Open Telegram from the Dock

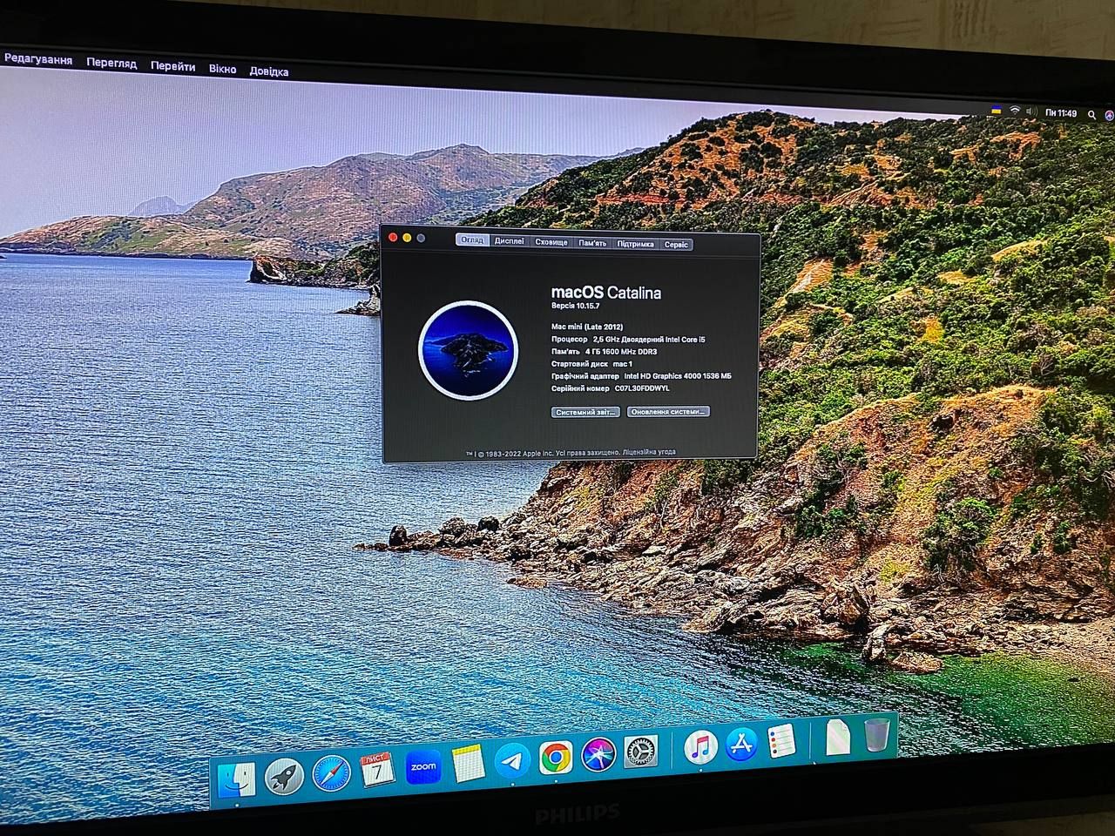[x=512, y=760]
